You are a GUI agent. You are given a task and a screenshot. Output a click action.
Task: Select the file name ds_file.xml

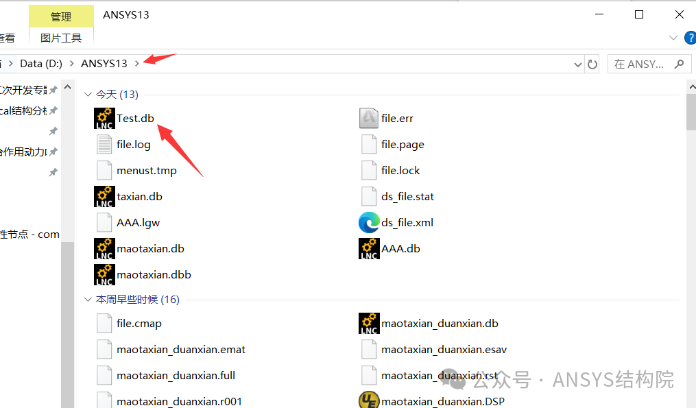tap(407, 223)
